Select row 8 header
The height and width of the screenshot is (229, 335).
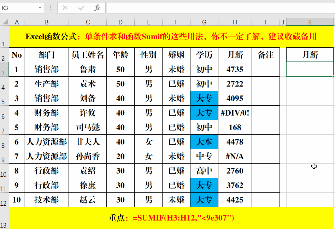(4, 142)
